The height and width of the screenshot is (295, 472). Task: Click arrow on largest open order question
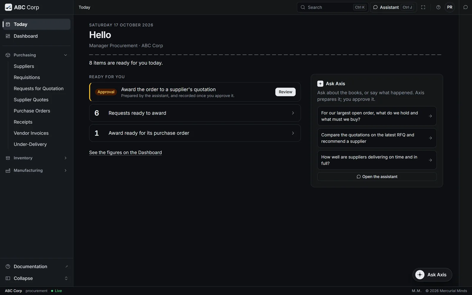click(x=430, y=116)
